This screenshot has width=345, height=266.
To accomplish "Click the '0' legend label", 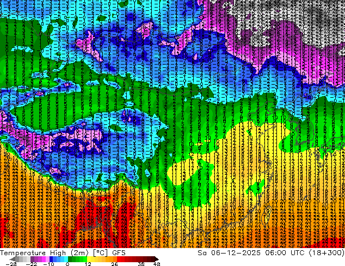I will (x=67, y=264).
